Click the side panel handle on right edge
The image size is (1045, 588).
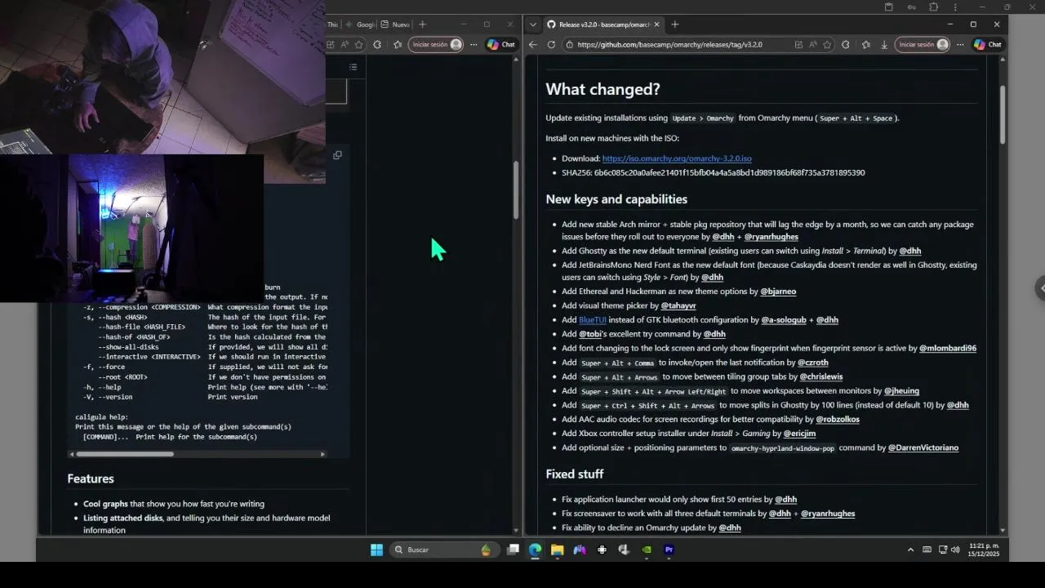[x=1040, y=288]
